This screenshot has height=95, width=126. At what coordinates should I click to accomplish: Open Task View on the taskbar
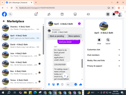pos(15,92)
